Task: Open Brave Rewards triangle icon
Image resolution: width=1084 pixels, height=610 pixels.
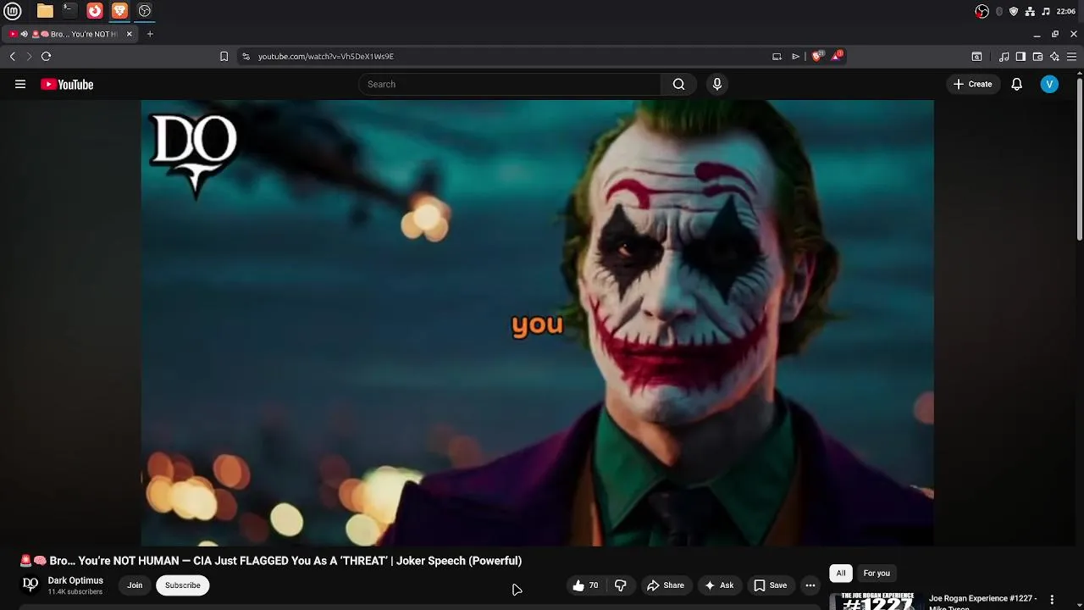Action: click(x=837, y=56)
